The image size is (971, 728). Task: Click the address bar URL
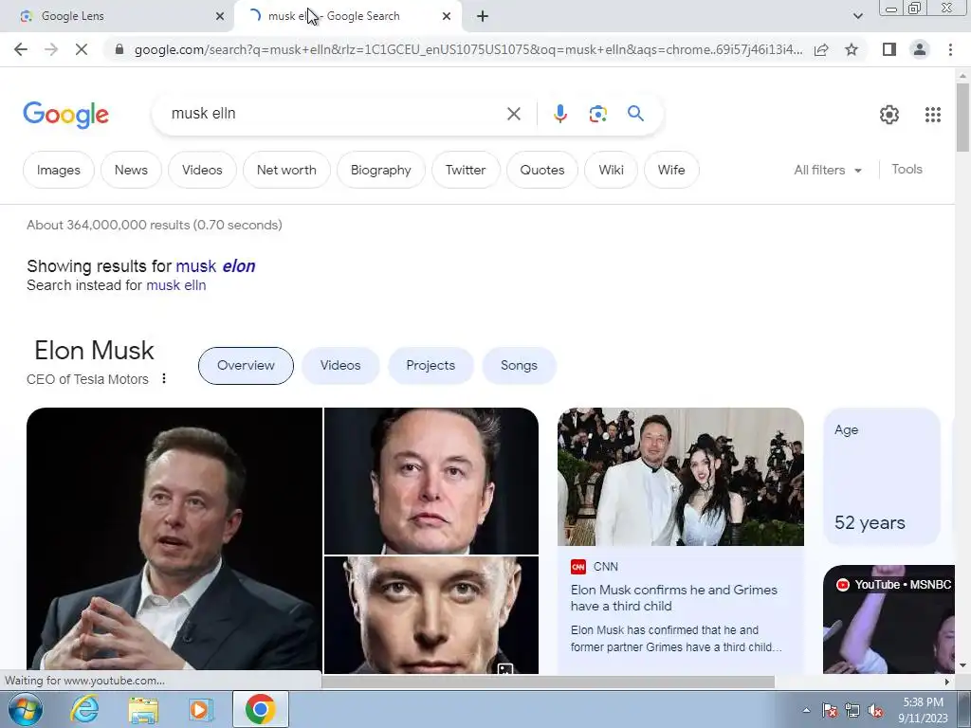468,49
